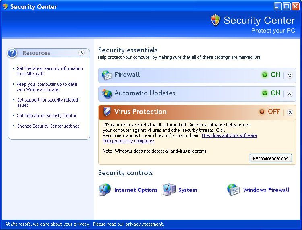302x230 pixels.
Task: Open Change Security Center settings link
Action: click(x=48, y=126)
